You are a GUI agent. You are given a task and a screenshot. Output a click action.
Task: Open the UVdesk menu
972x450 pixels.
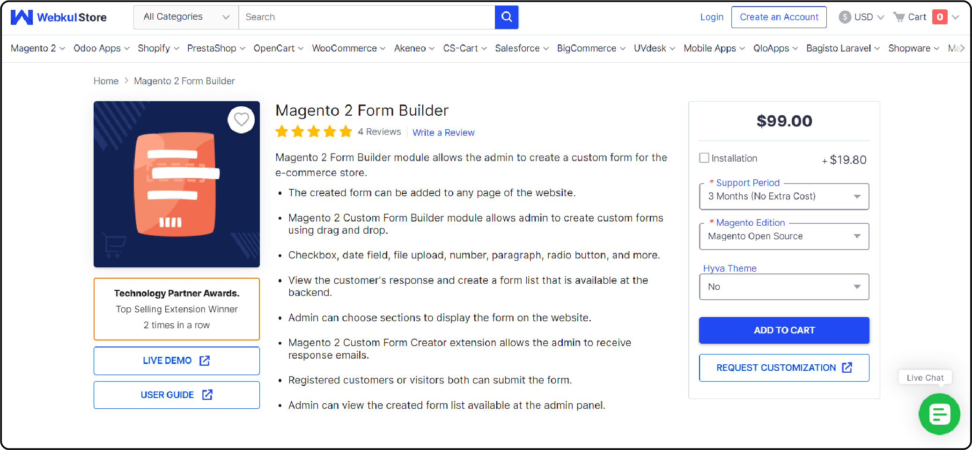coord(655,48)
